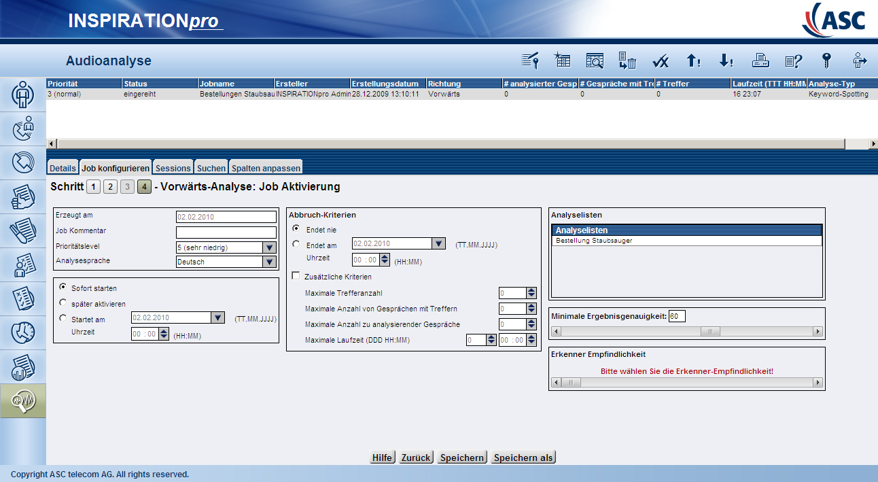Image resolution: width=878 pixels, height=482 pixels.
Task: Click the decrease priority down-arrow icon
Action: 726,61
